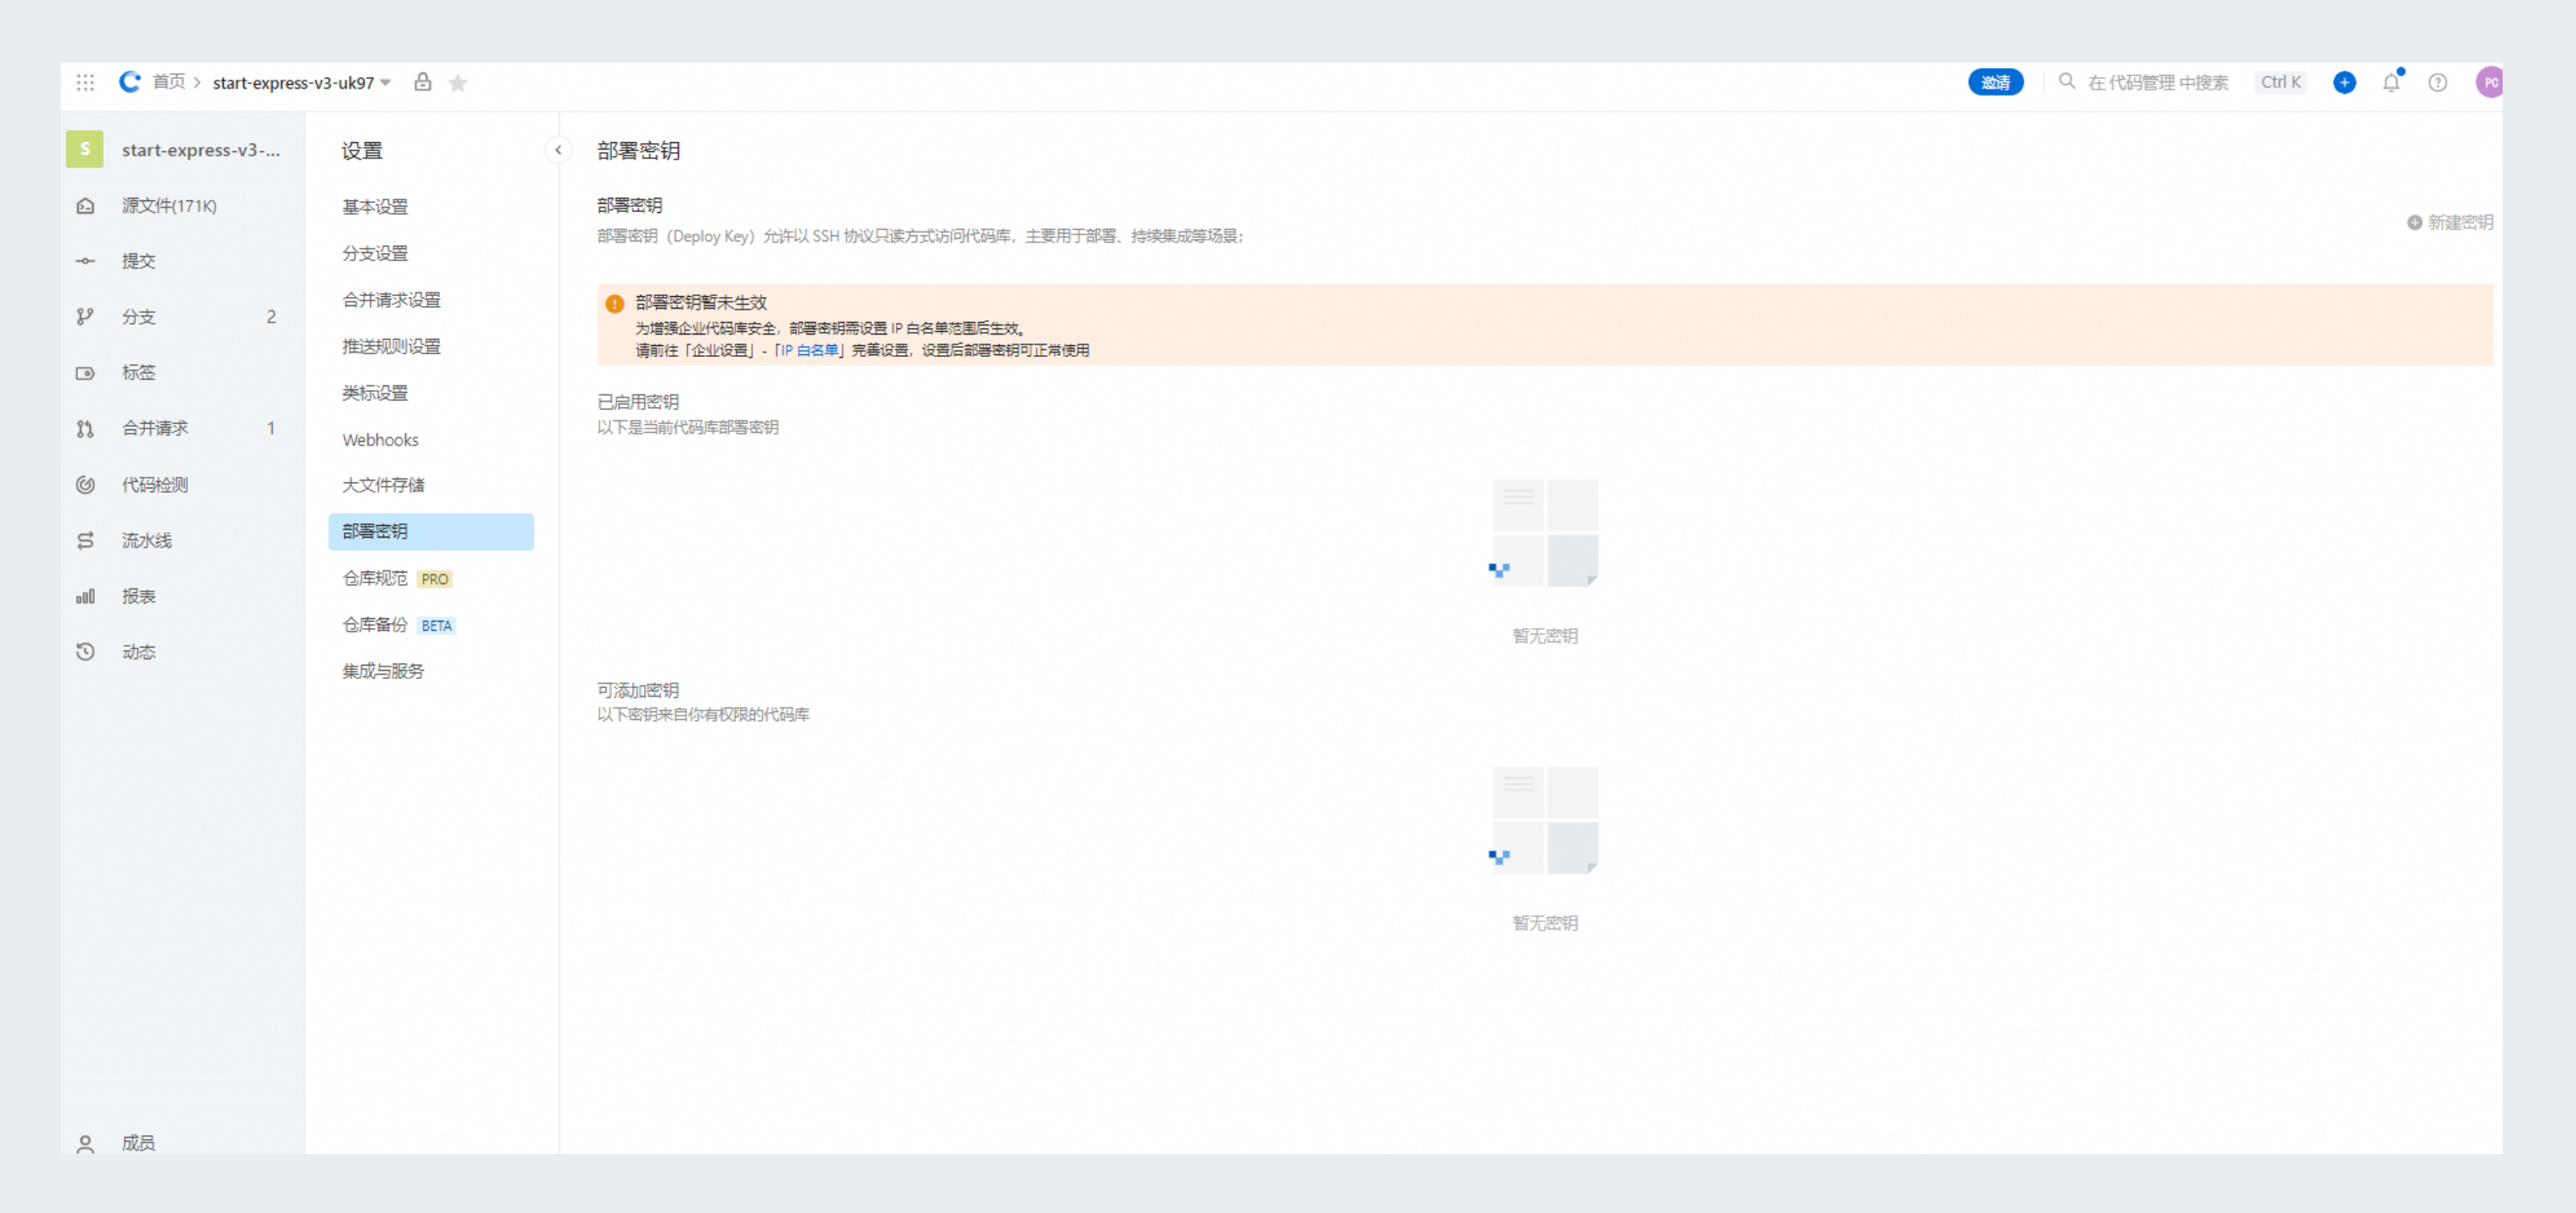
Task: Open the user avatar menu
Action: pos(2489,82)
